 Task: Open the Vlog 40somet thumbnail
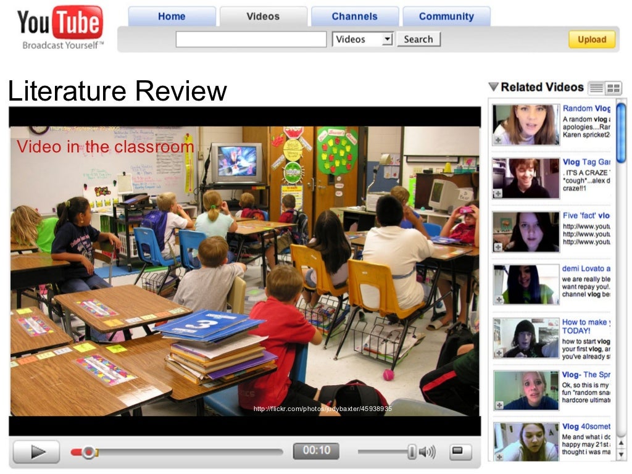coord(526,441)
